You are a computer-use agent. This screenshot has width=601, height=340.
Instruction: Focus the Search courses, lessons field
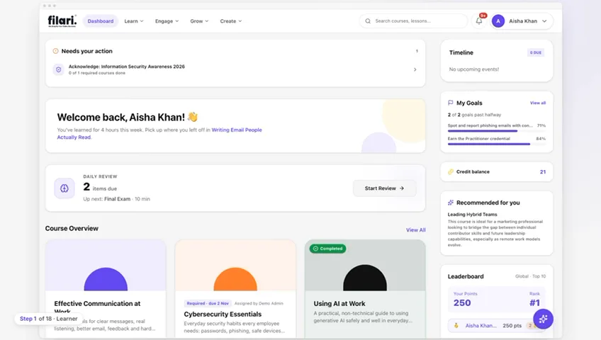point(413,21)
